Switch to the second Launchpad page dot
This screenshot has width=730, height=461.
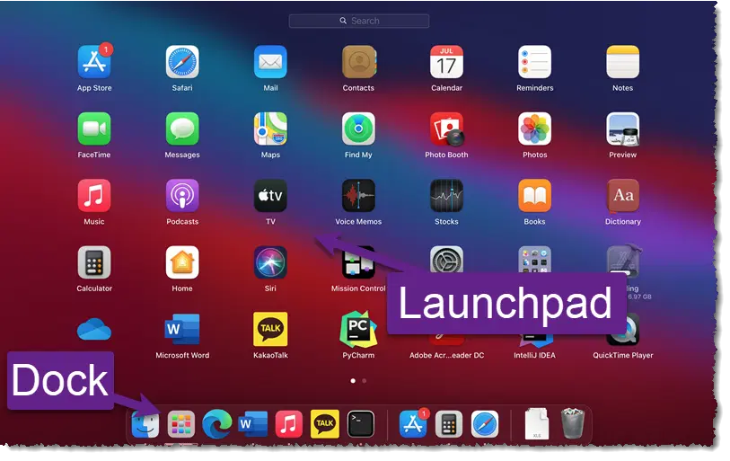pos(364,381)
